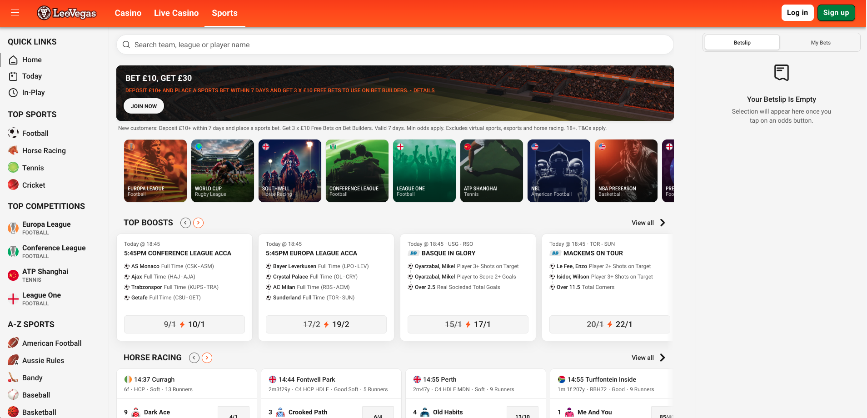Select the Betslip tab
This screenshot has height=418, width=867.
tap(742, 43)
